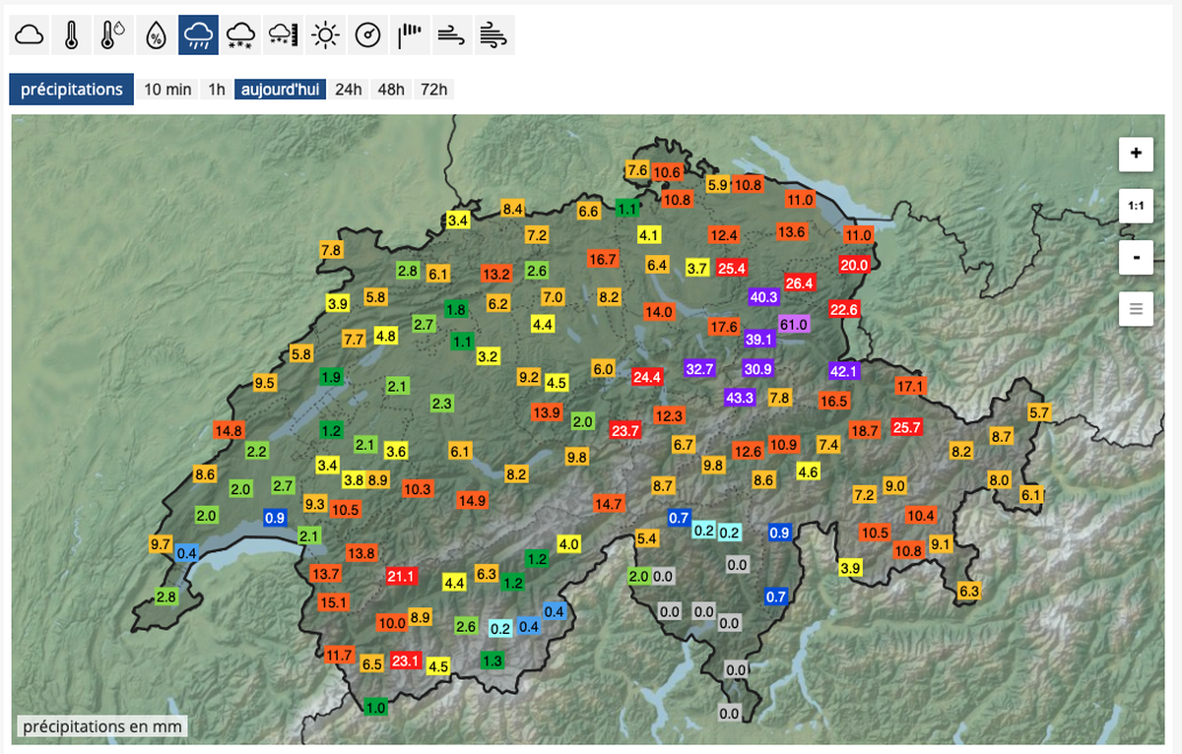
Task: Click the 23.7 station value
Action: (x=625, y=430)
